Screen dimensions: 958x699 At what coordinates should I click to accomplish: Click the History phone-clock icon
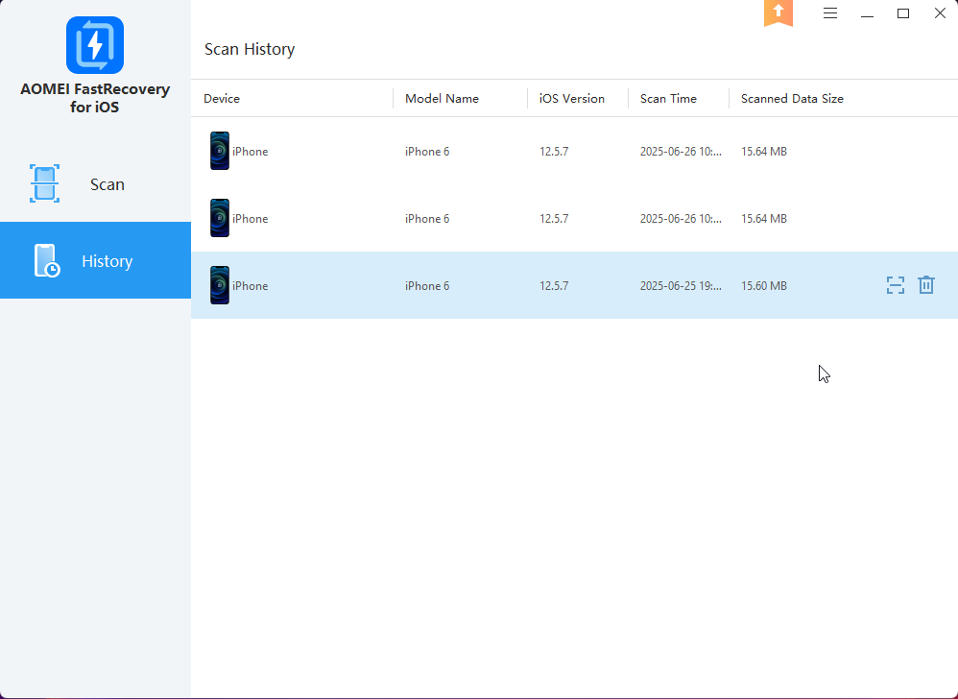46,261
